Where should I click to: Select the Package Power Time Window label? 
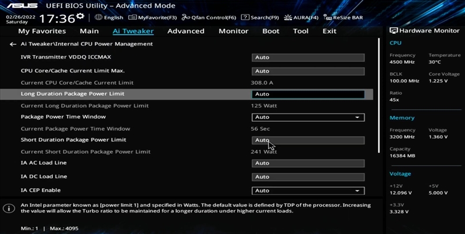[x=63, y=117]
